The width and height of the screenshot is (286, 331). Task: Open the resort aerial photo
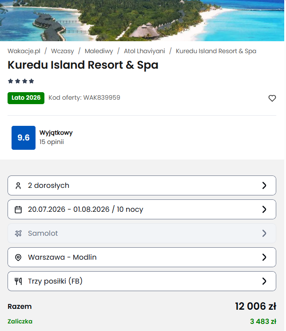pos(142,20)
